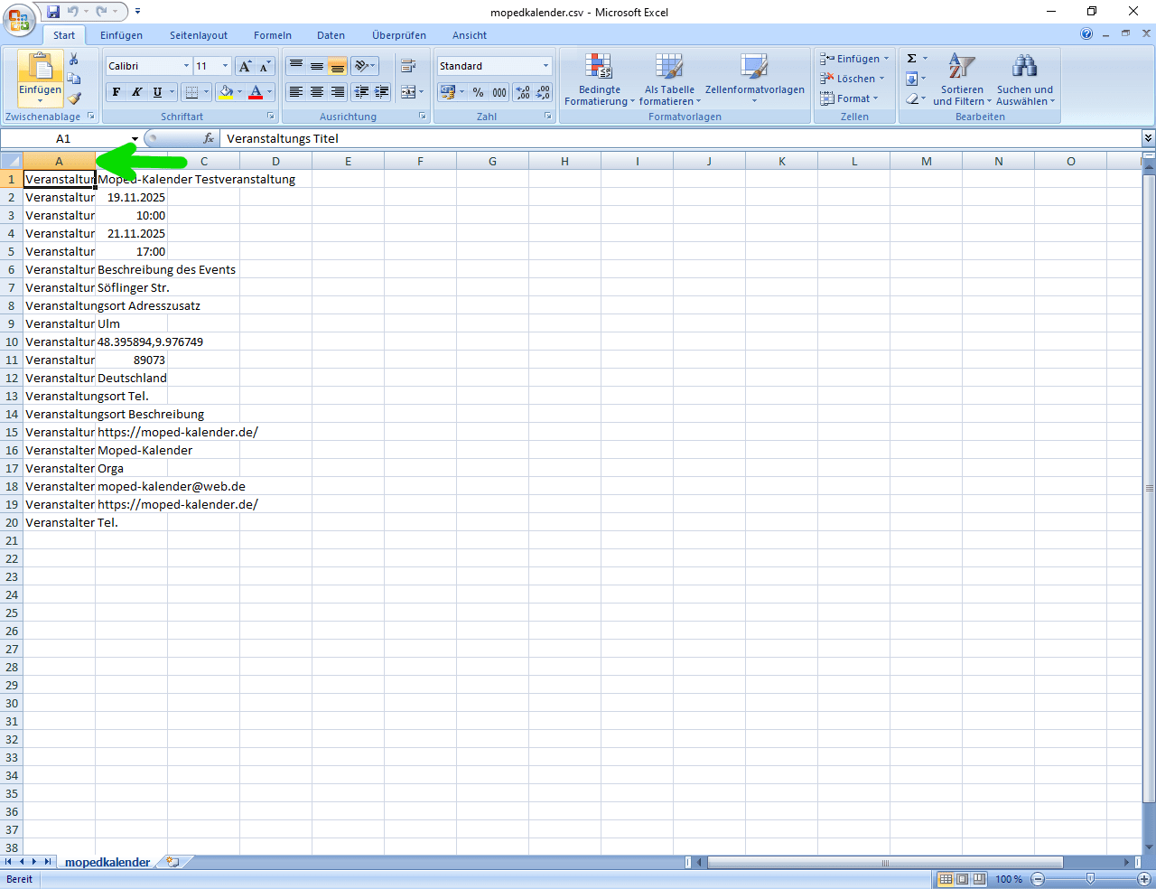Screen dimensions: 1156x889
Task: Click the increase font size icon
Action: (x=245, y=66)
